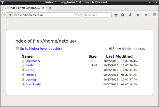Reload the page with the refresh icon
This screenshot has height=107, width=159.
[79, 15]
